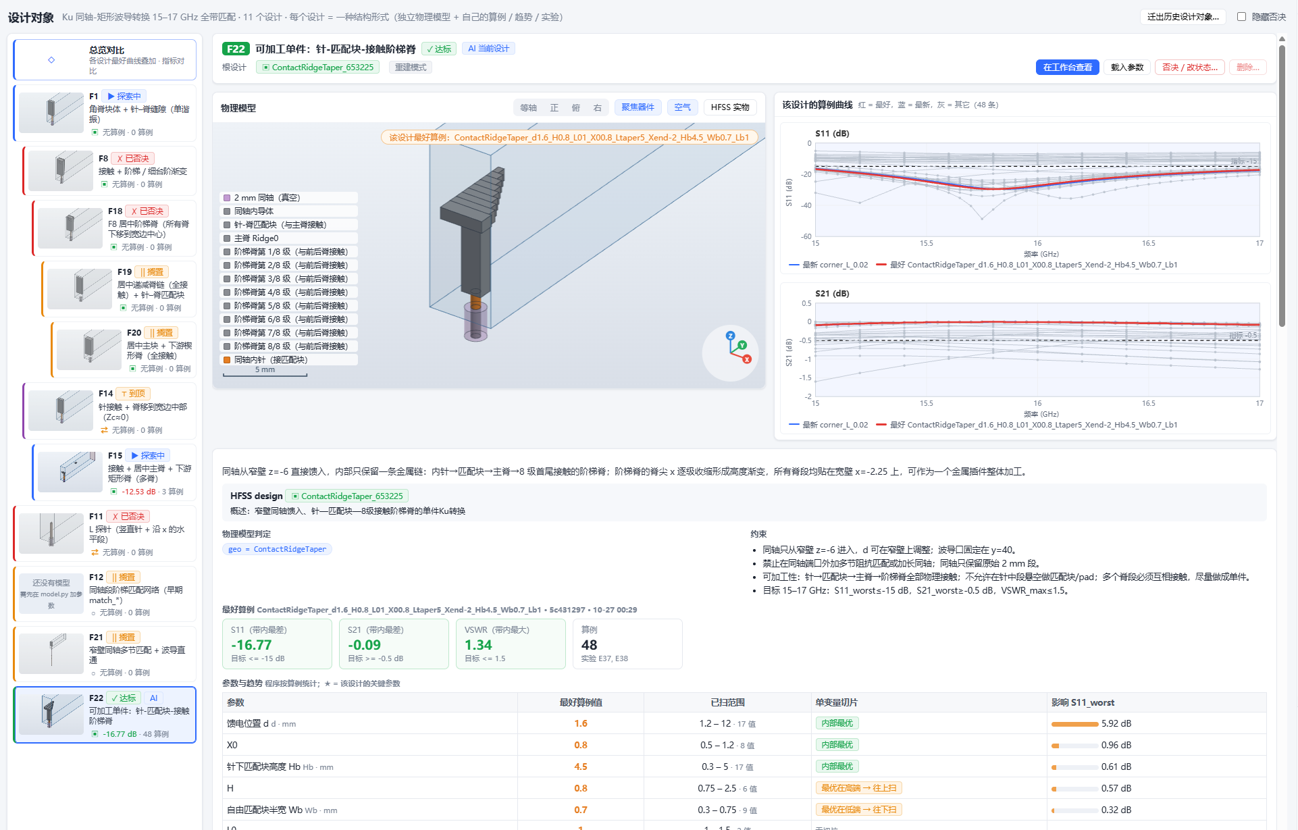Toggle the 空气 display button

(x=683, y=107)
